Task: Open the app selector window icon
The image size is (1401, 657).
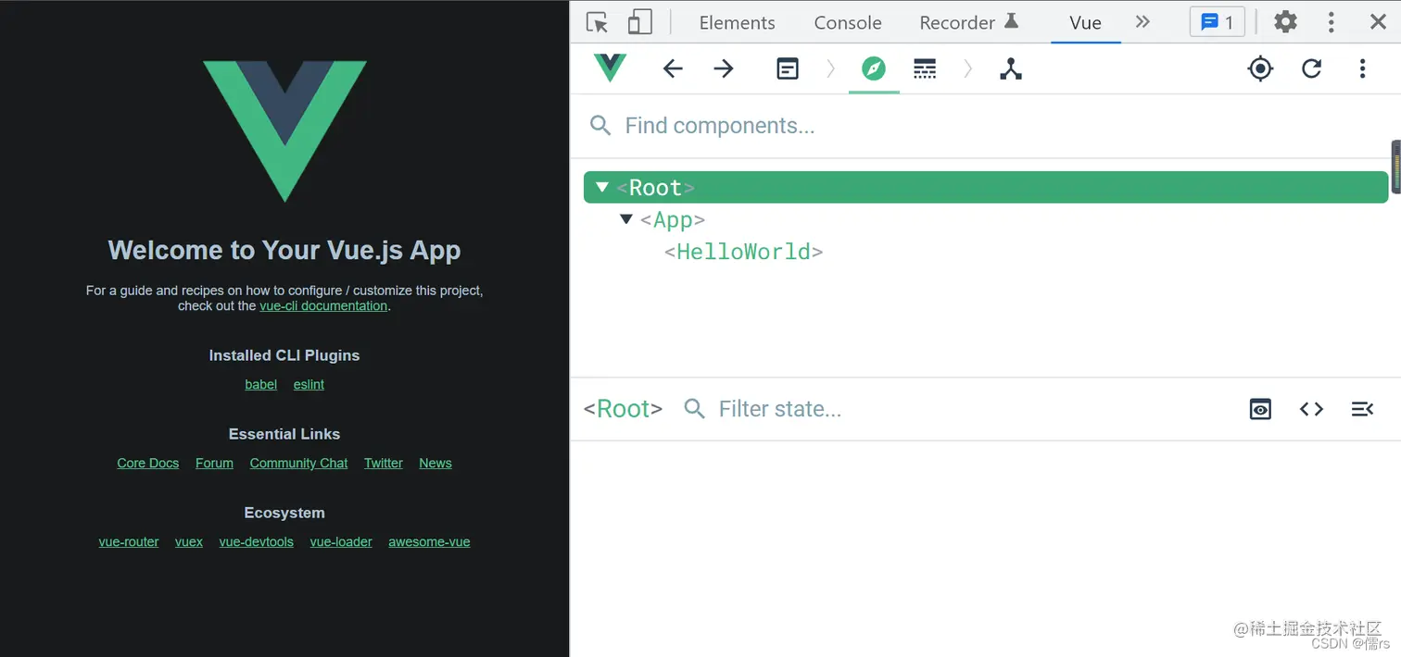Action: [x=788, y=68]
